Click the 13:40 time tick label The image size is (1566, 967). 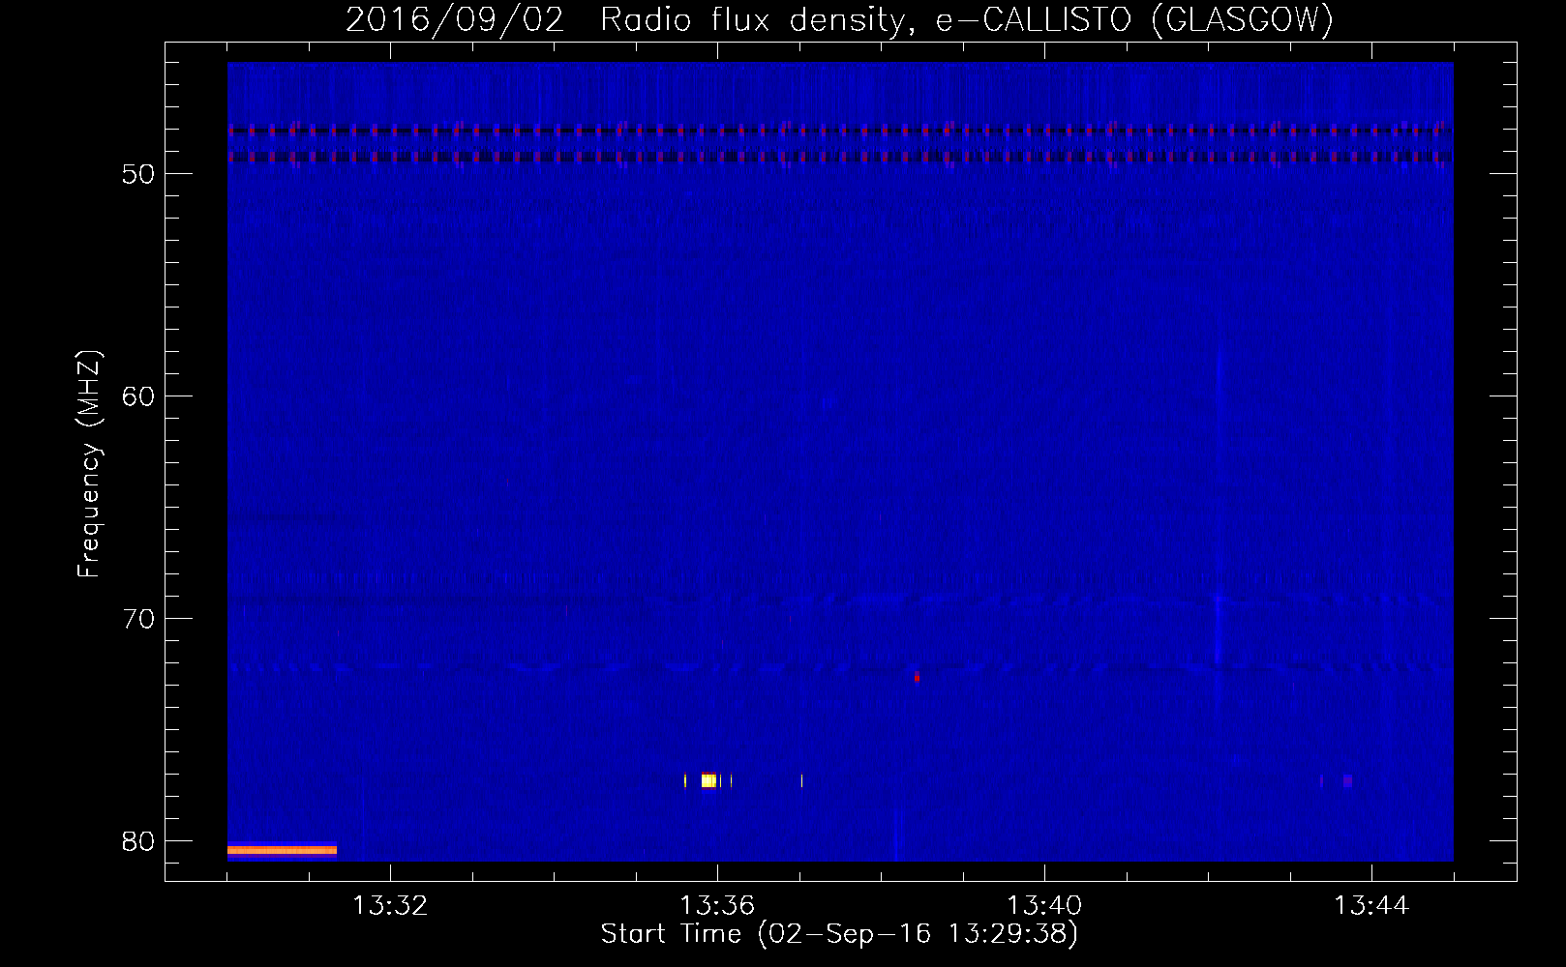pyautogui.click(x=1044, y=906)
